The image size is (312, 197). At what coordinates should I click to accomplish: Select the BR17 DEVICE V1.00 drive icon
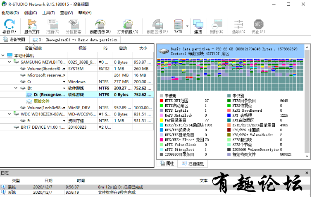click(x=16, y=127)
